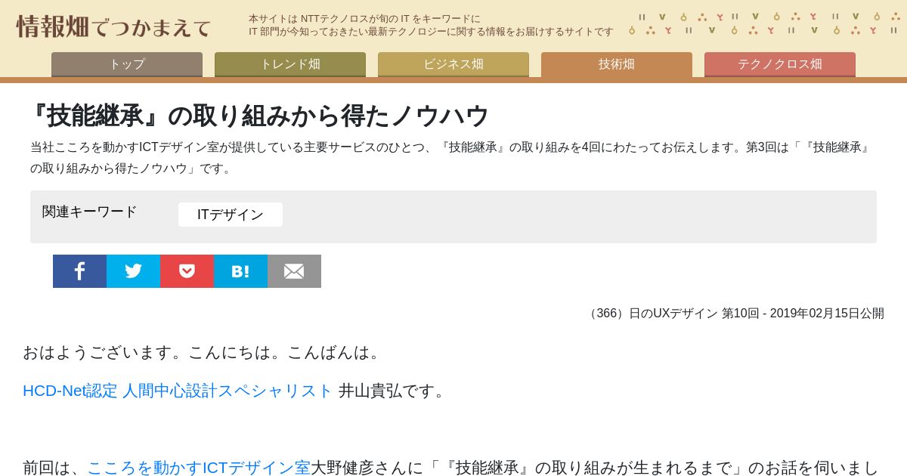Open the こころを動かすICTデザイン室 link
The image size is (907, 476).
199,468
